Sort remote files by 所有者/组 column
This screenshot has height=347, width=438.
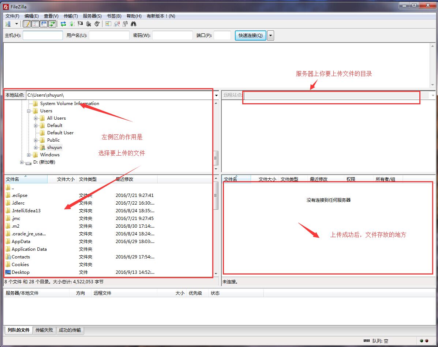(388, 179)
